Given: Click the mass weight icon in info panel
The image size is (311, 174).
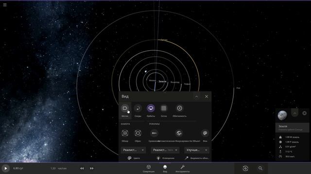Looking at the screenshot, I should click(x=280, y=137).
